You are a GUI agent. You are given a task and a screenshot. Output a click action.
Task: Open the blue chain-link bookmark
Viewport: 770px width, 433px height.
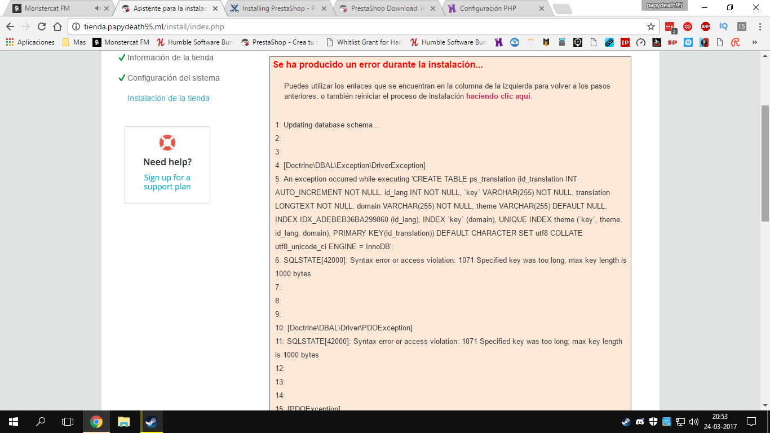click(x=609, y=42)
